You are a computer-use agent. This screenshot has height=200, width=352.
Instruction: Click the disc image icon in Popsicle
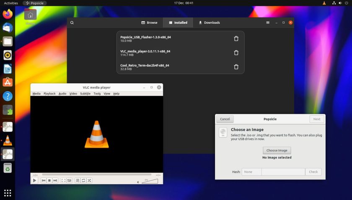(x=223, y=132)
